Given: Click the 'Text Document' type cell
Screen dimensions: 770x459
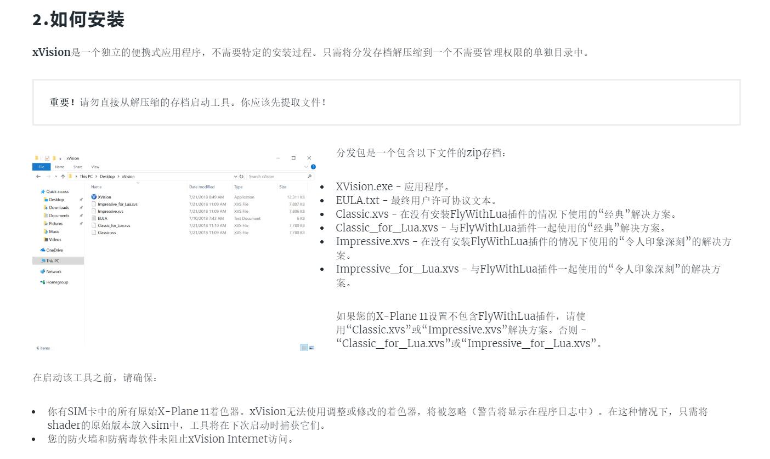Looking at the screenshot, I should pos(247,218).
